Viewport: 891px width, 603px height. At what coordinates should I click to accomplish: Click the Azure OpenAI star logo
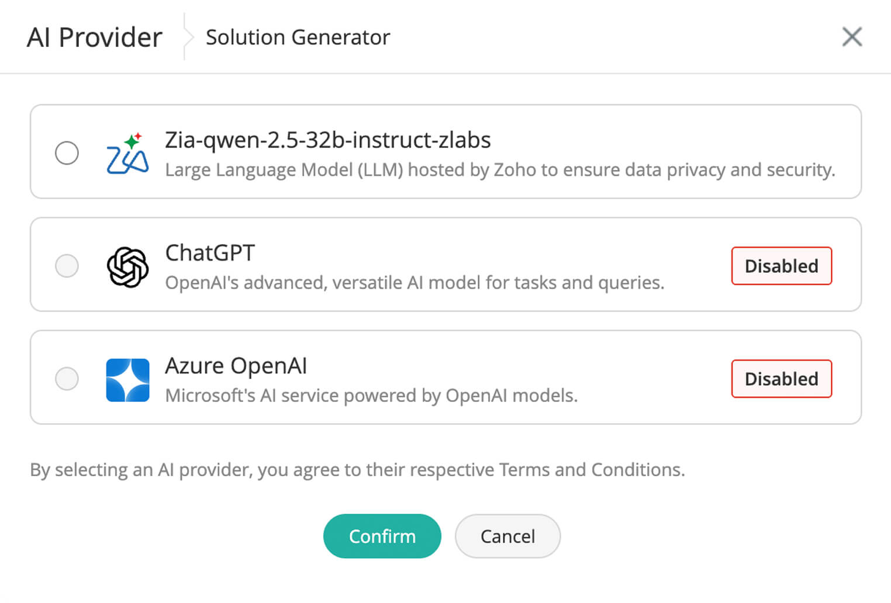pyautogui.click(x=127, y=380)
